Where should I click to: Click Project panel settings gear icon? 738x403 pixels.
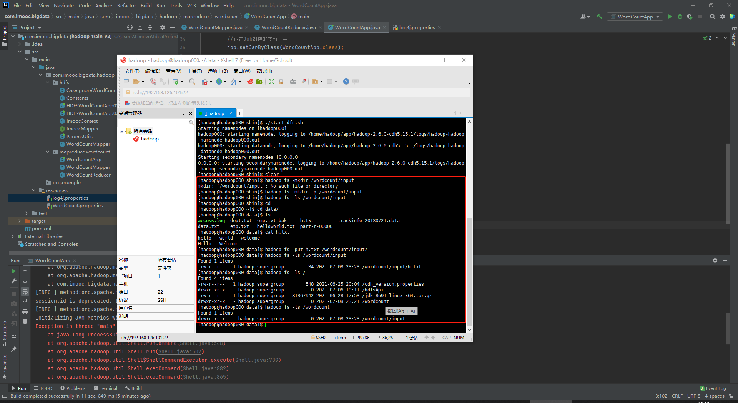163,27
